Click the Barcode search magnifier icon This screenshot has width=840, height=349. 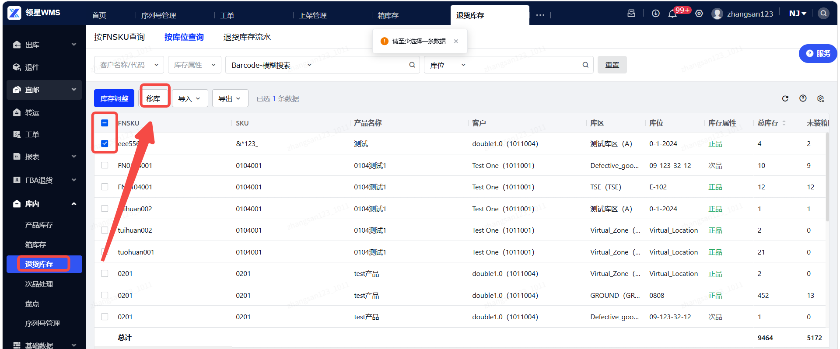412,65
